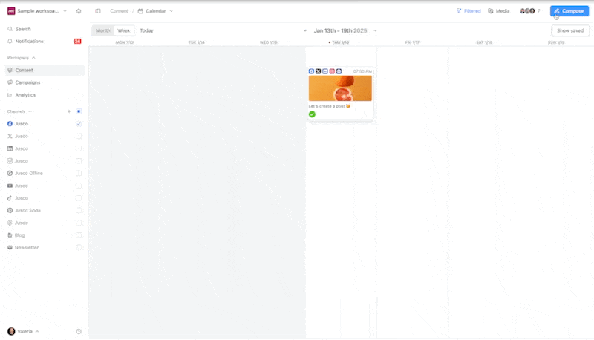Viewport: 594px width, 340px height.
Task: Uncheck the Facebook Jusco channel checkbox
Action: (x=79, y=124)
